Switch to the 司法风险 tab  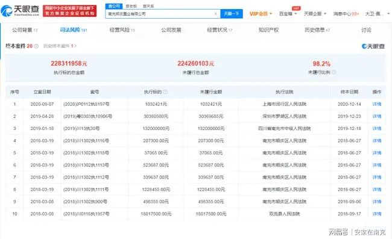point(74,30)
